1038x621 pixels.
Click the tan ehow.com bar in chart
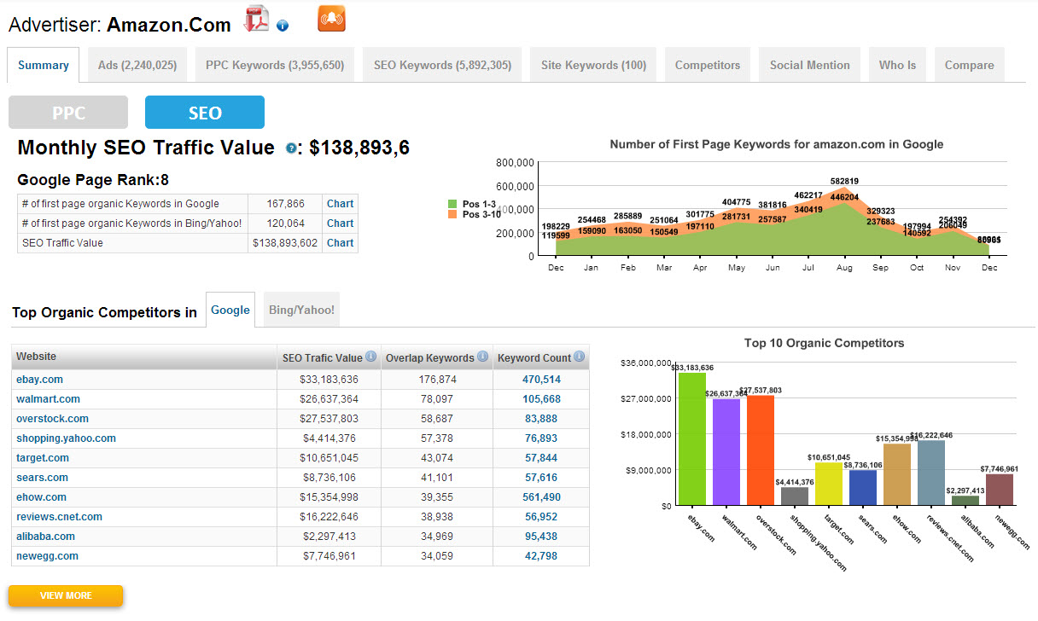pos(897,474)
